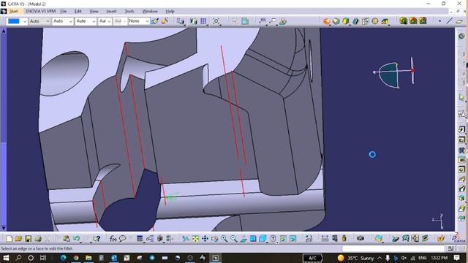Open the File menu
The width and height of the screenshot is (468, 263).
tap(64, 12)
